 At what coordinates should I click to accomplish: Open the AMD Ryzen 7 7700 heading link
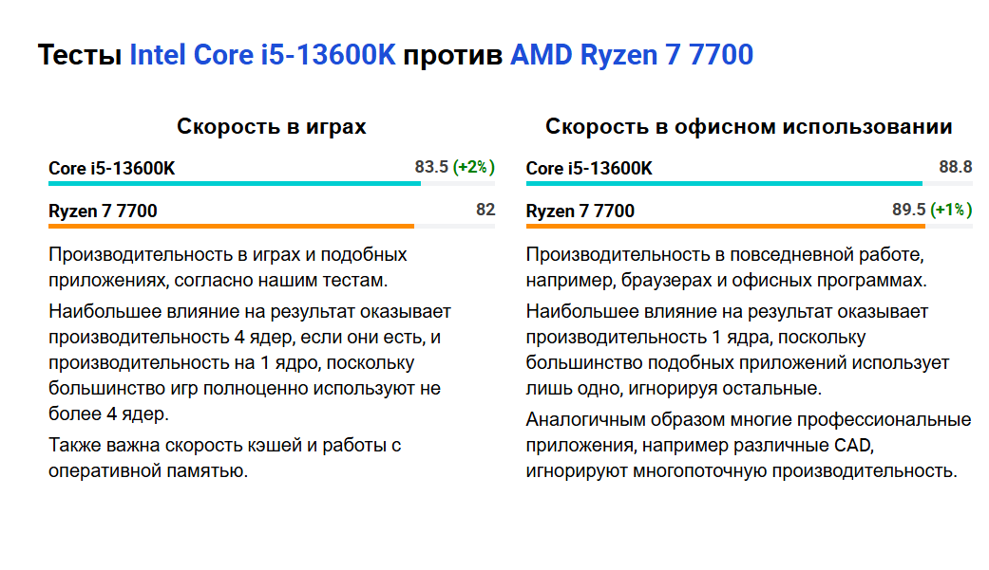[632, 55]
